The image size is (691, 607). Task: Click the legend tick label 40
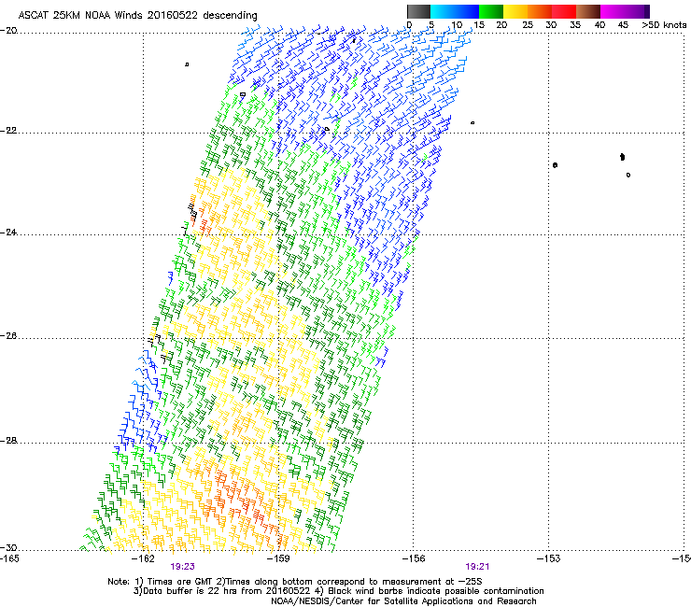pyautogui.click(x=599, y=25)
